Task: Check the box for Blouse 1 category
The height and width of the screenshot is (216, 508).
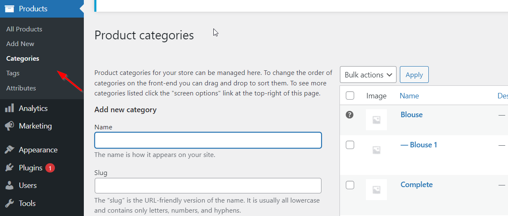Action: [350, 145]
